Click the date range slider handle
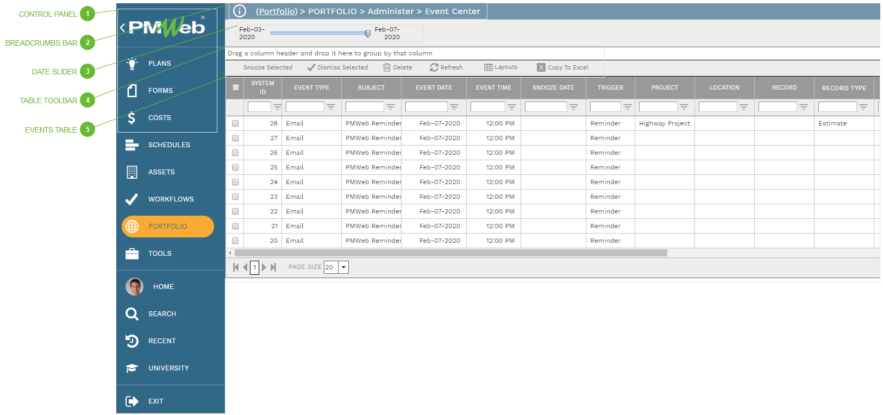This screenshot has height=415, width=883. [x=368, y=34]
